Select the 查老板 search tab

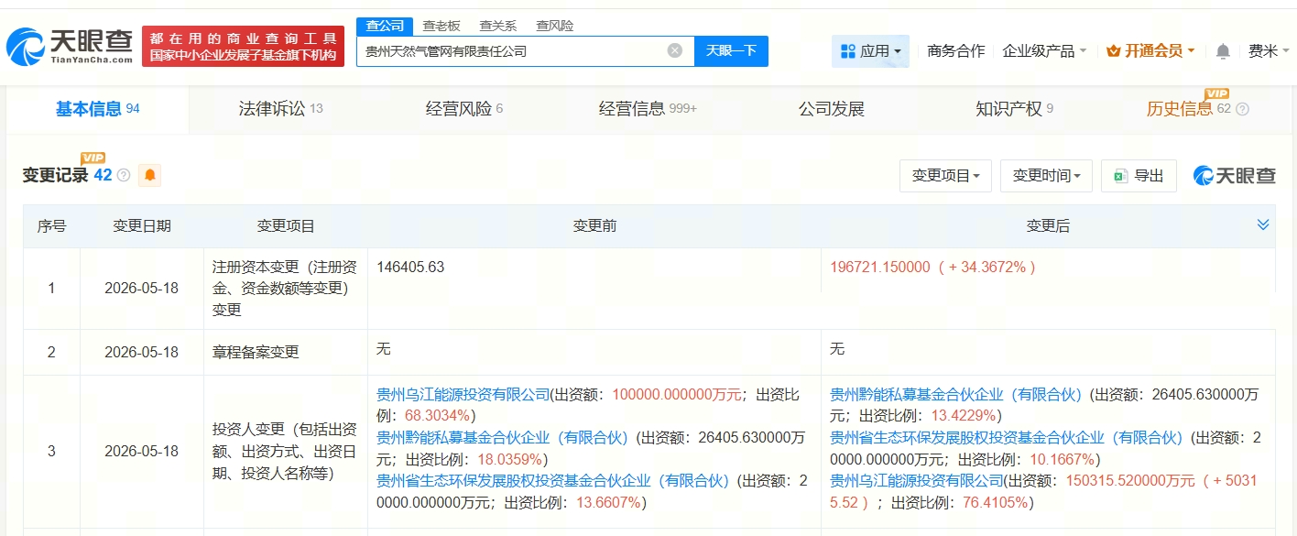point(441,26)
